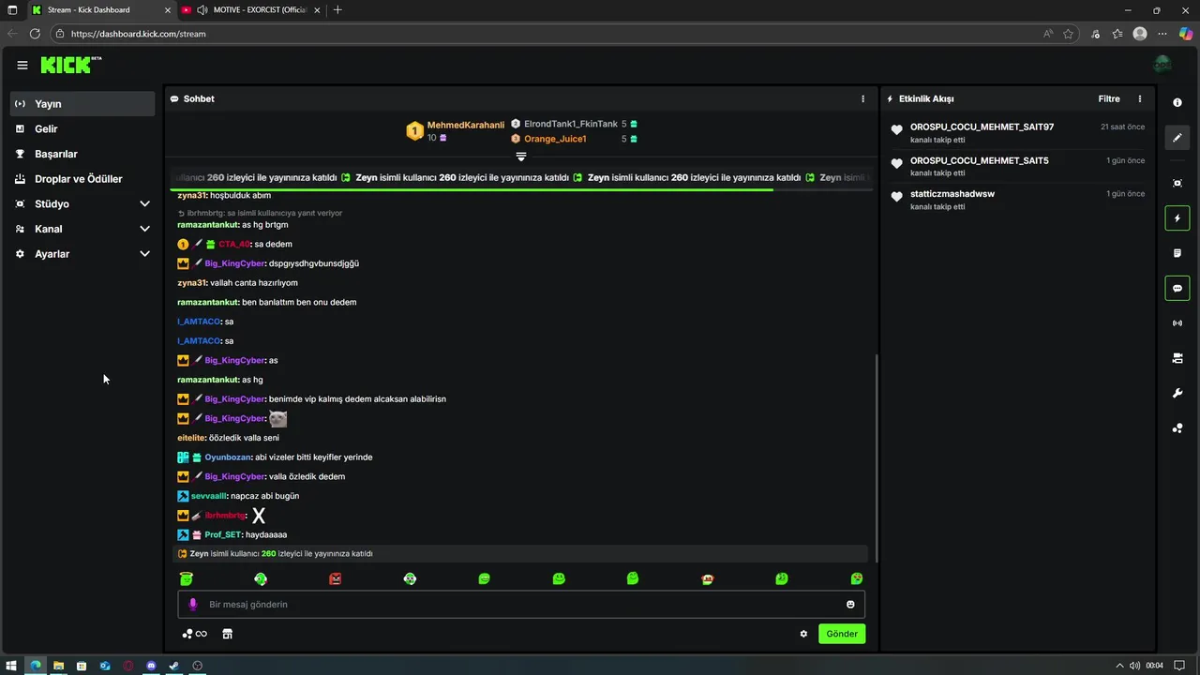Click the channel points infinity icon below chat
The height and width of the screenshot is (675, 1200).
pyautogui.click(x=195, y=634)
